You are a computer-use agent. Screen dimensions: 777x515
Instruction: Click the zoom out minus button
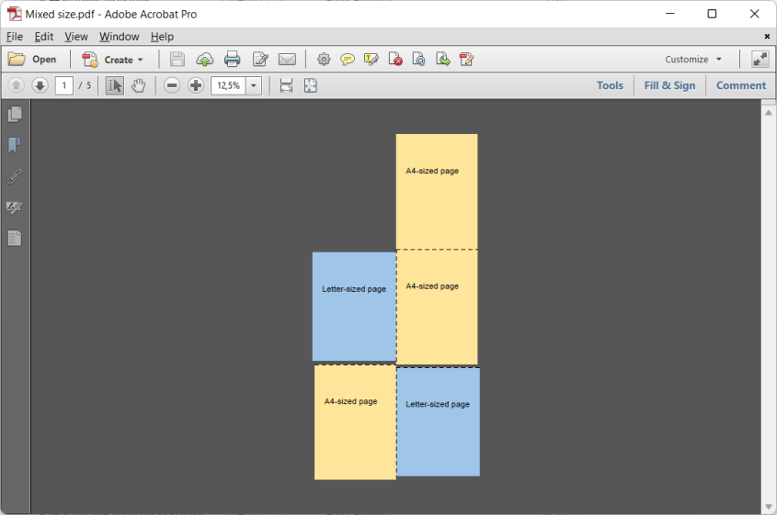172,85
